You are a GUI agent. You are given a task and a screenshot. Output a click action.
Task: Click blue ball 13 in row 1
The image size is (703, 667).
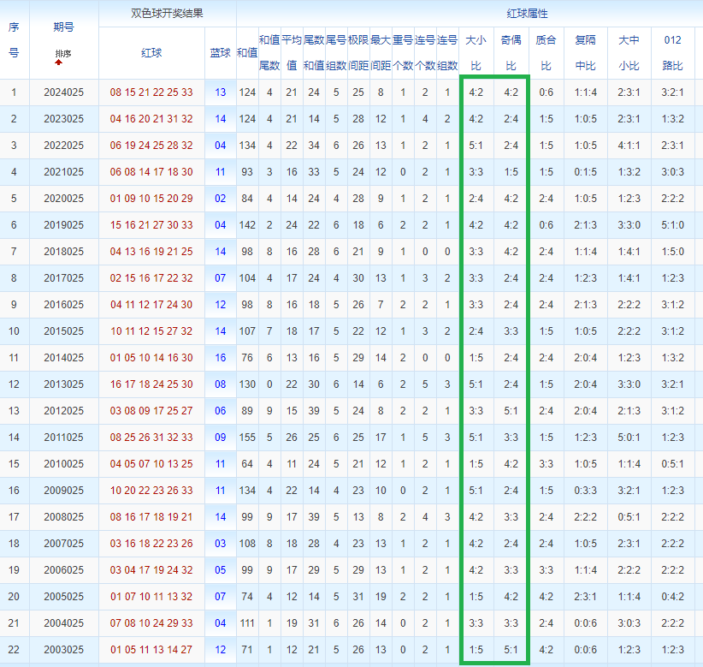pos(221,92)
